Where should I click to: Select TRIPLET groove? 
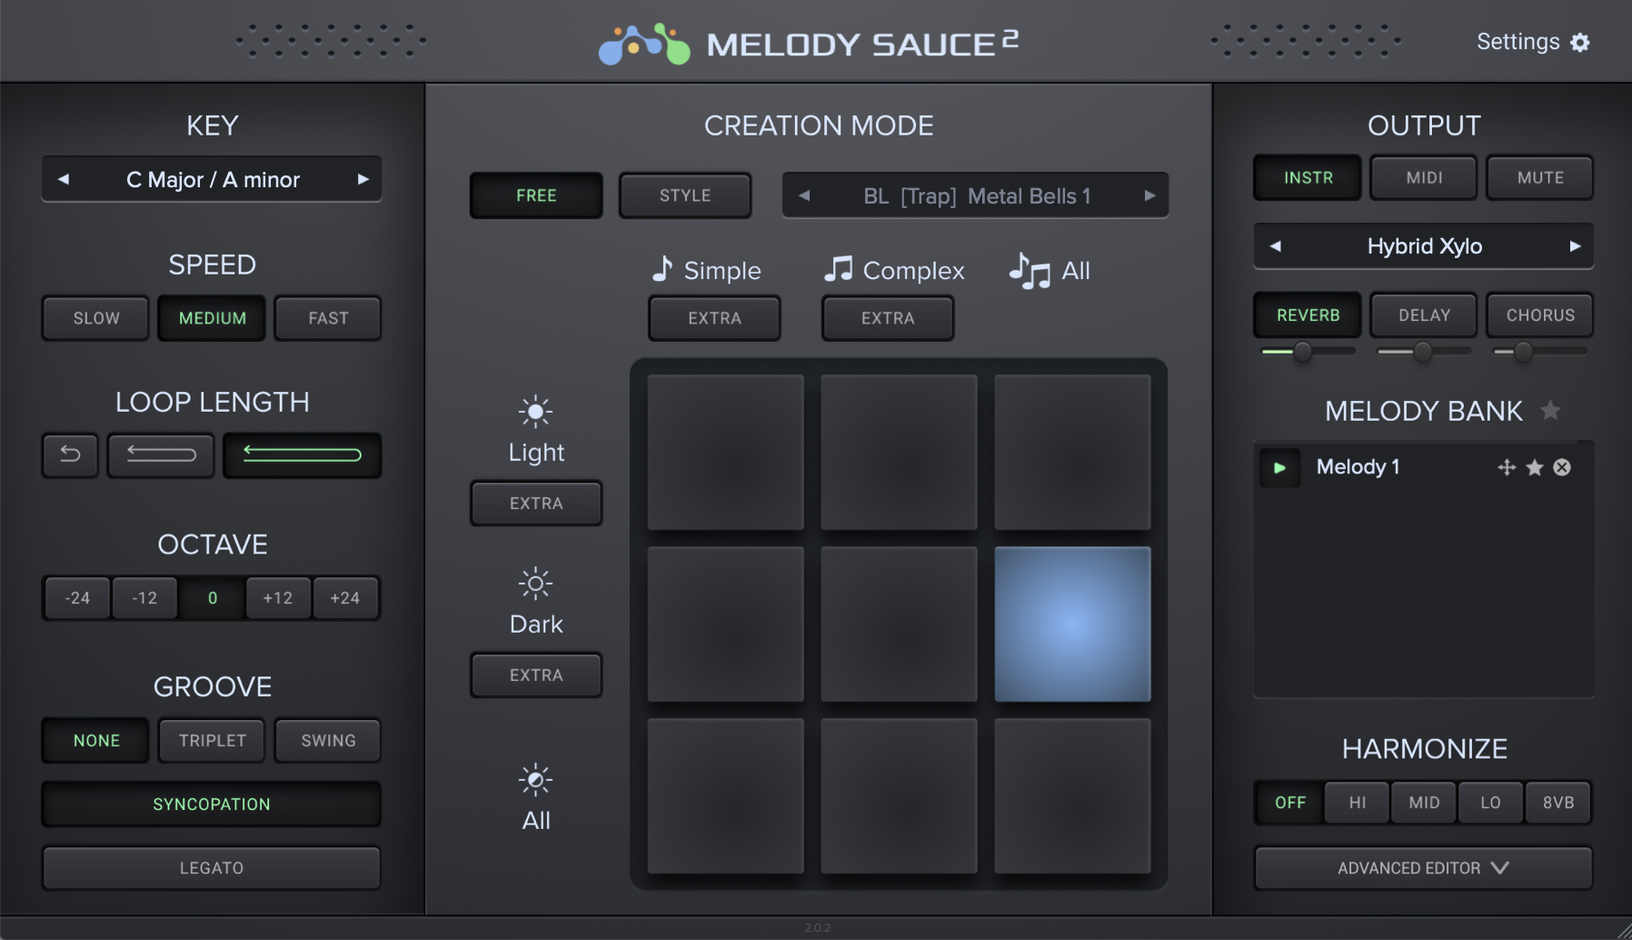pyautogui.click(x=213, y=741)
